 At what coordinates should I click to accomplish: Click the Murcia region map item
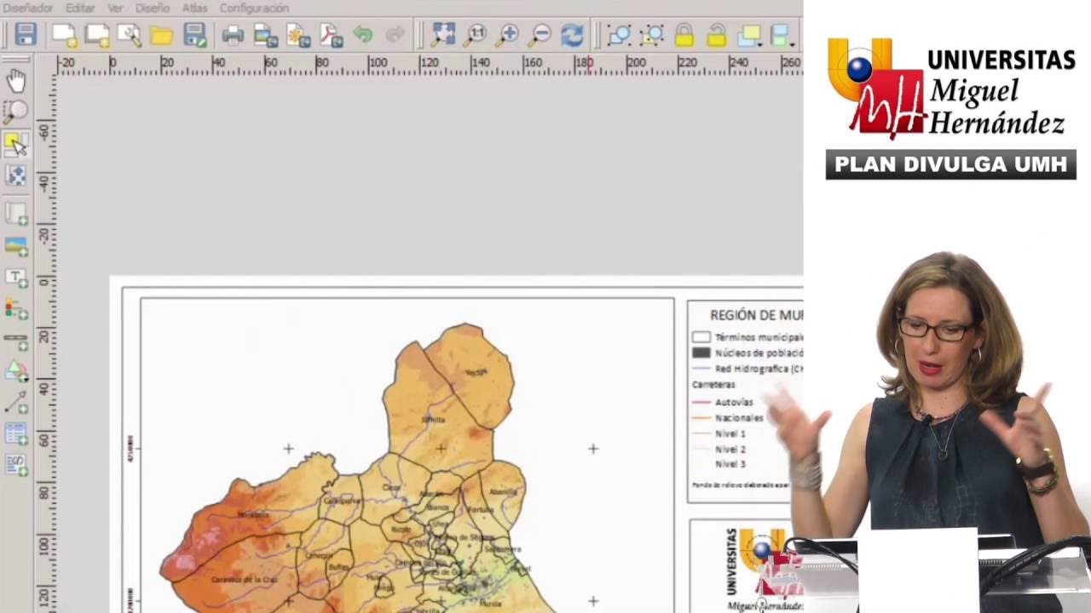tap(407, 455)
